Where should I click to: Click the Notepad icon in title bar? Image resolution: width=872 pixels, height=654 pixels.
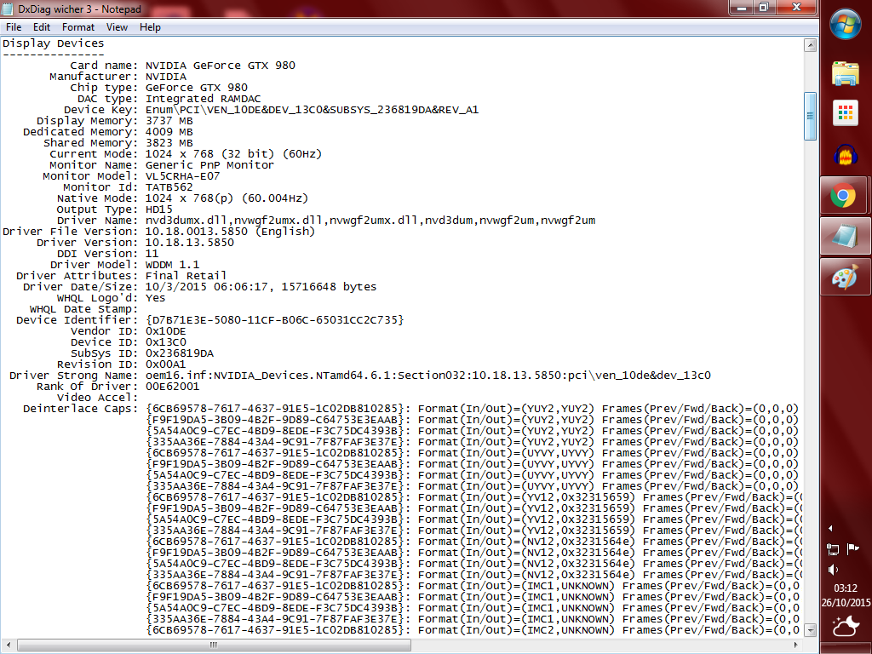click(8, 9)
